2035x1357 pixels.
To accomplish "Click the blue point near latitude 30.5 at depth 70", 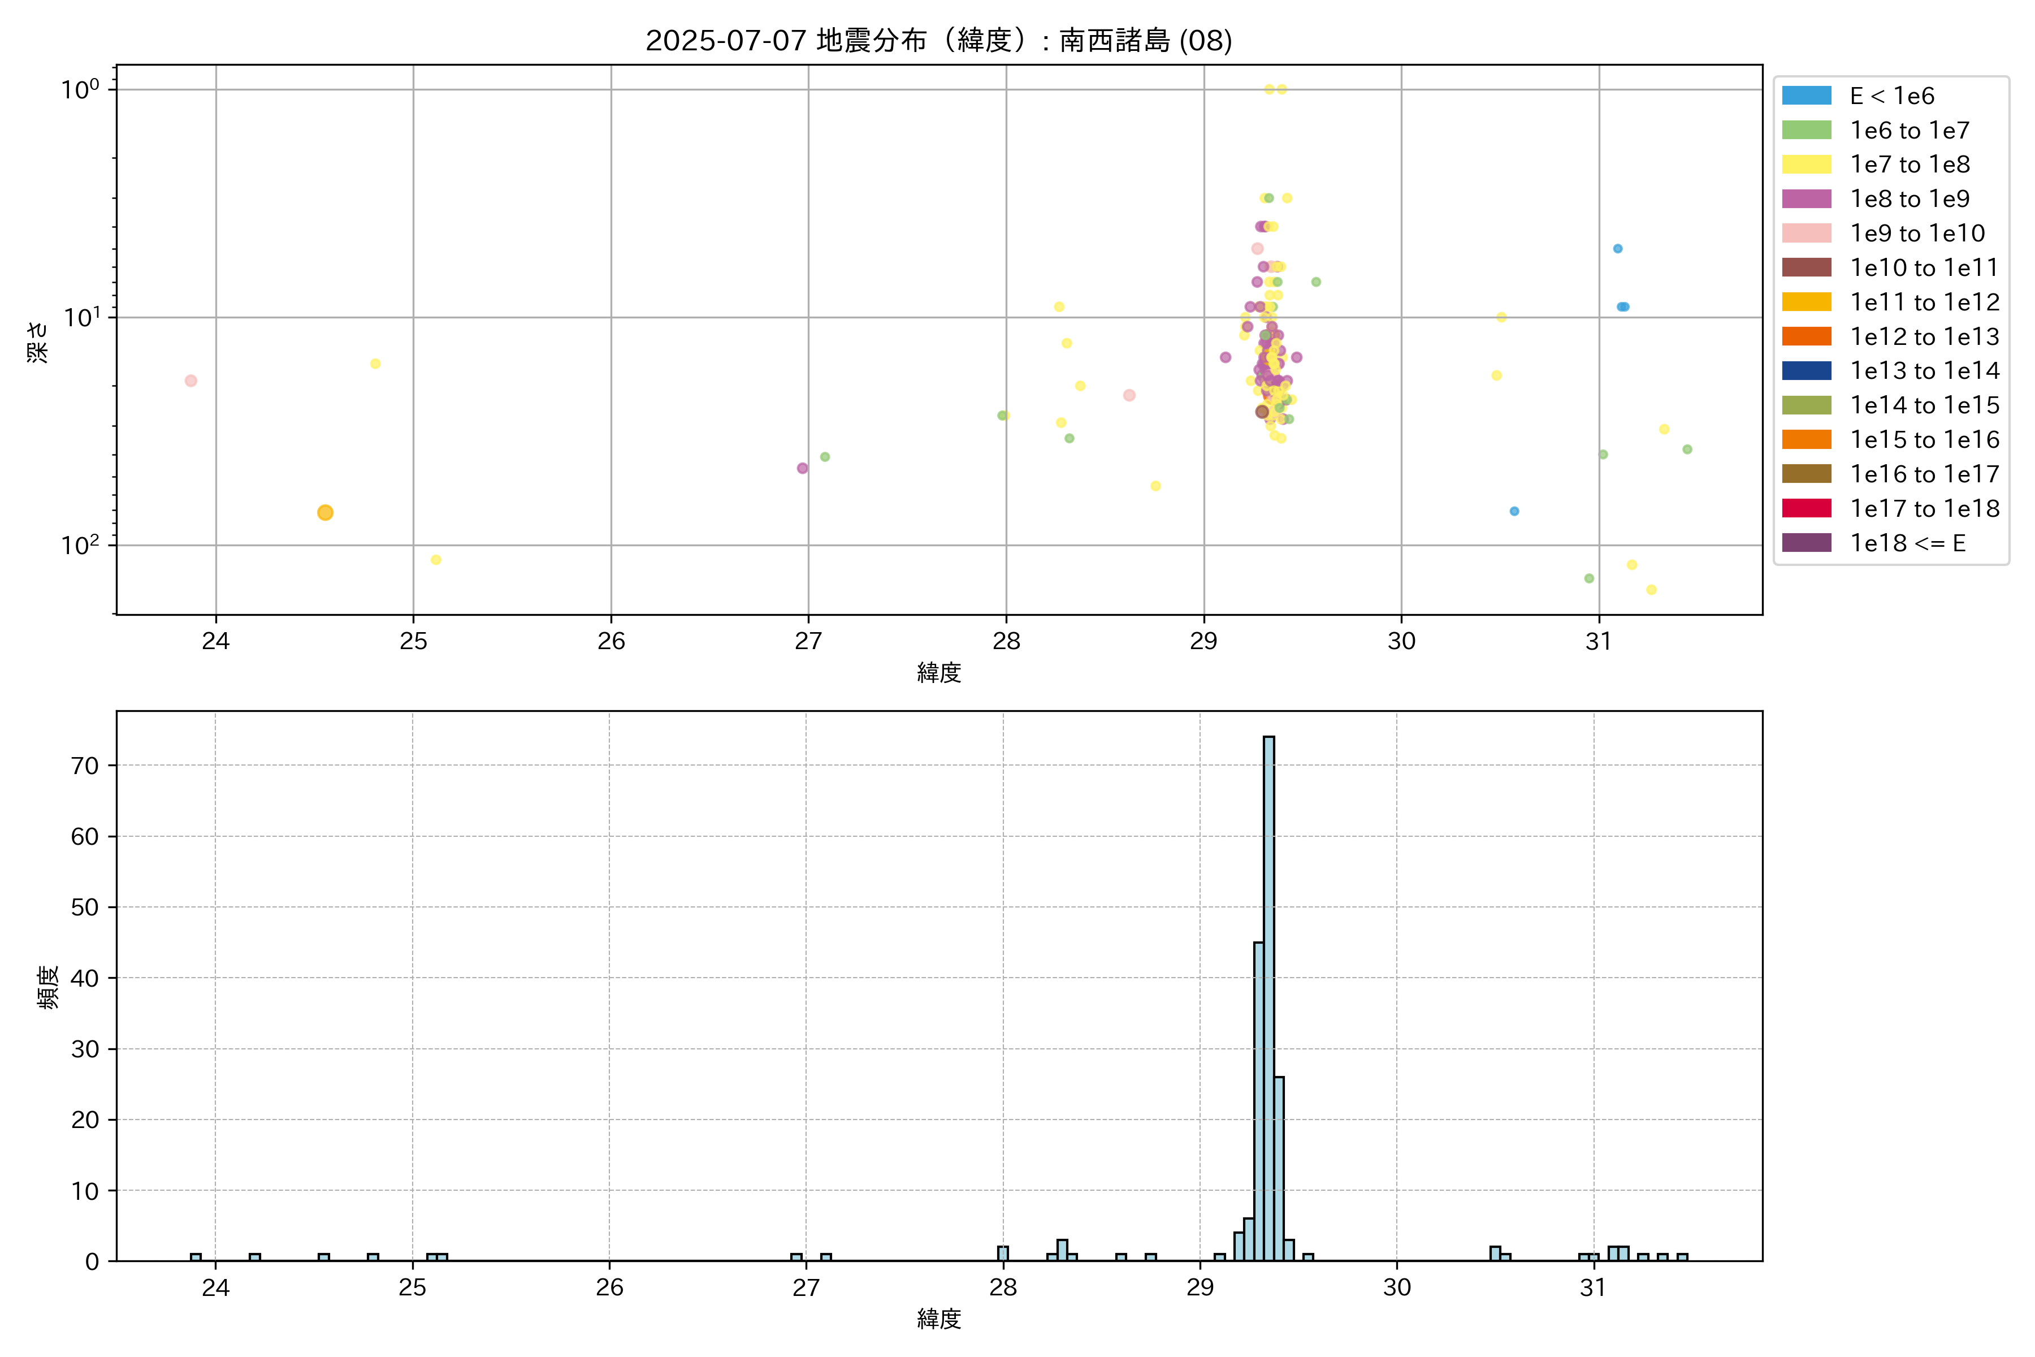I will (1514, 512).
